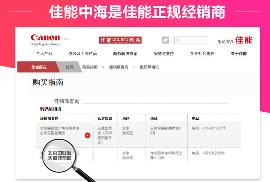Open the 商务解决方案 menu
Viewport: 270px width, 182px height.
pos(125,54)
